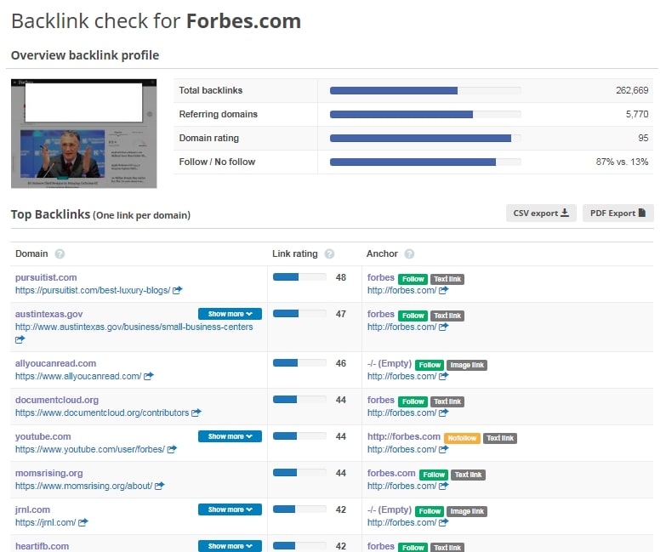Click the Total backlinks progress bar

click(x=425, y=90)
